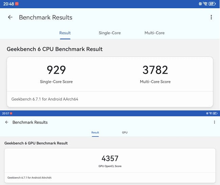This screenshot has width=220, height=185.
Task: Go back from GPU Benchmark Results screen
Action: pyautogui.click(x=7, y=122)
